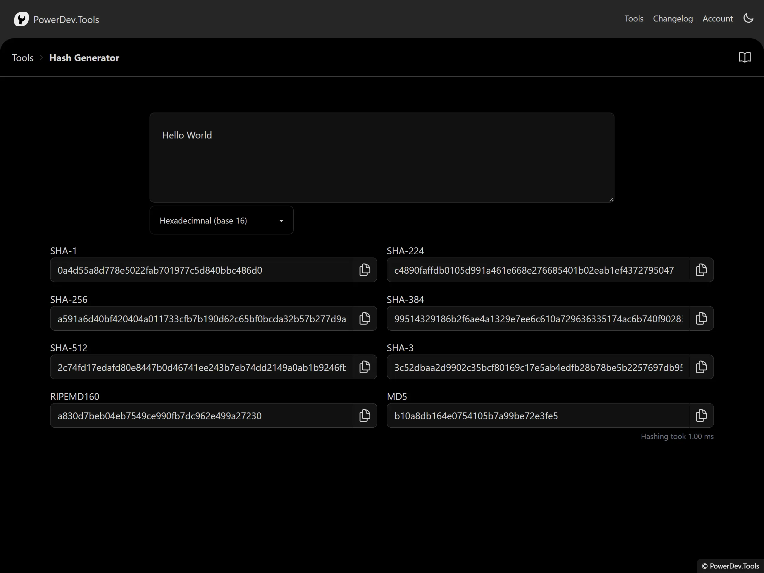Copy the SHA-384 hash value
This screenshot has height=573, width=764.
(x=701, y=318)
